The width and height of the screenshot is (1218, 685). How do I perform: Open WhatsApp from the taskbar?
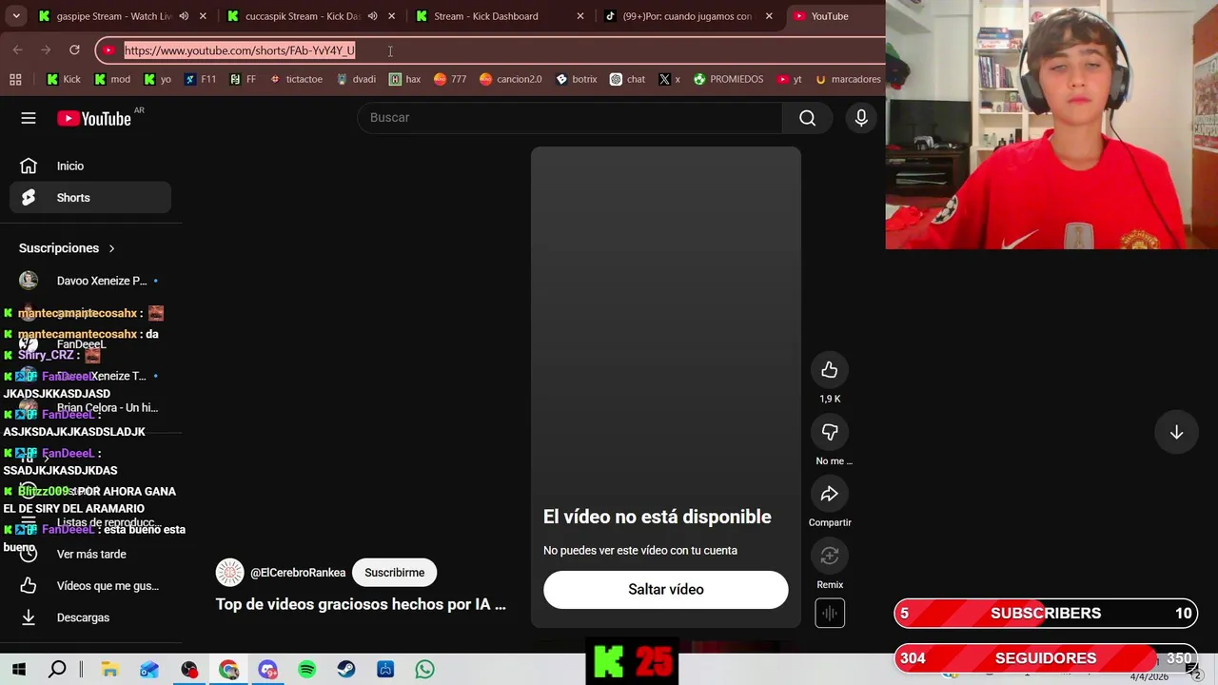click(424, 670)
